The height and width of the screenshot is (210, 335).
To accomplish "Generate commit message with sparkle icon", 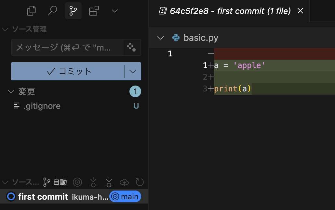I will click(132, 48).
